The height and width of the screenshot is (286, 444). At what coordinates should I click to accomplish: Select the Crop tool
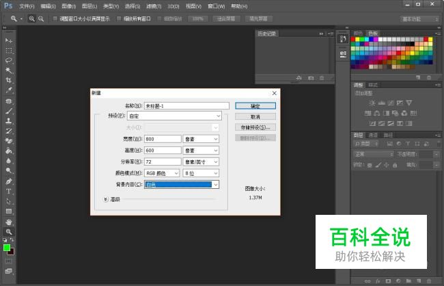pos(10,80)
